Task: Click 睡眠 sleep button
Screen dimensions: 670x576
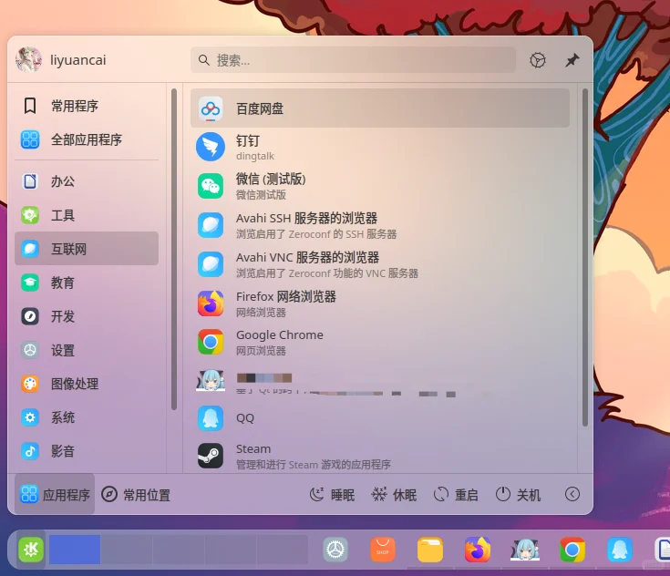Action: pyautogui.click(x=332, y=494)
